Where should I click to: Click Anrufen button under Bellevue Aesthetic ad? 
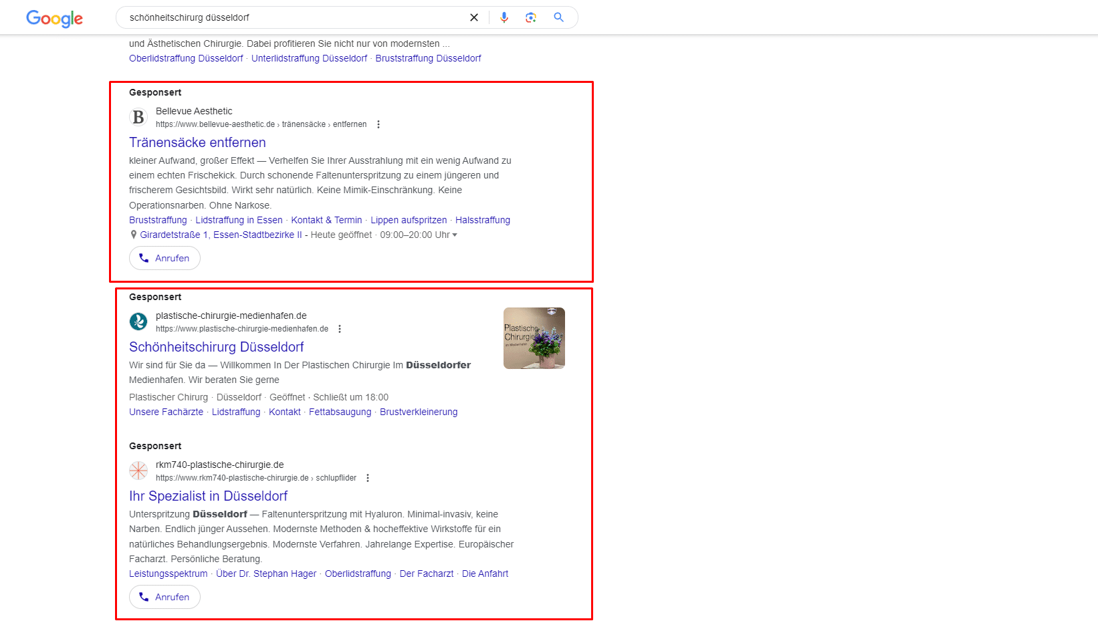coord(164,258)
